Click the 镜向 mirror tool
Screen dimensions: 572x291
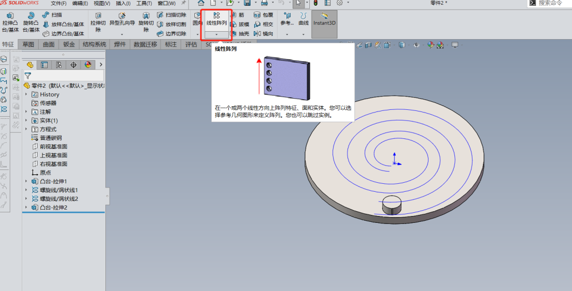coord(263,34)
